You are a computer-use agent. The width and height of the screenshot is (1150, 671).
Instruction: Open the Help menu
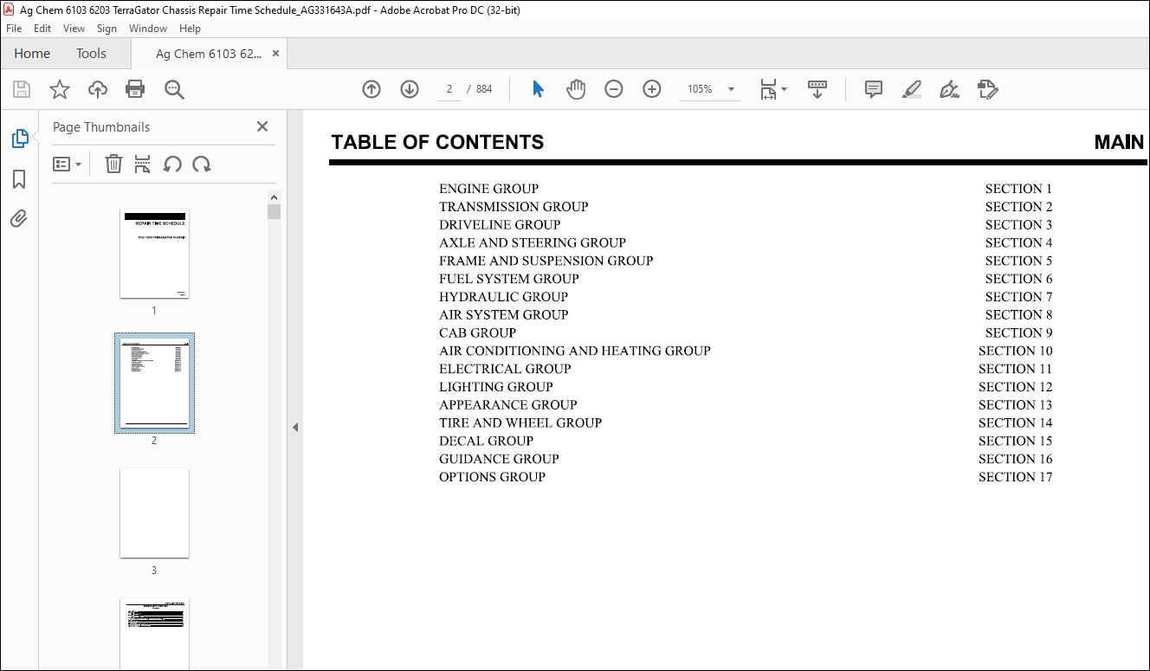click(x=190, y=29)
